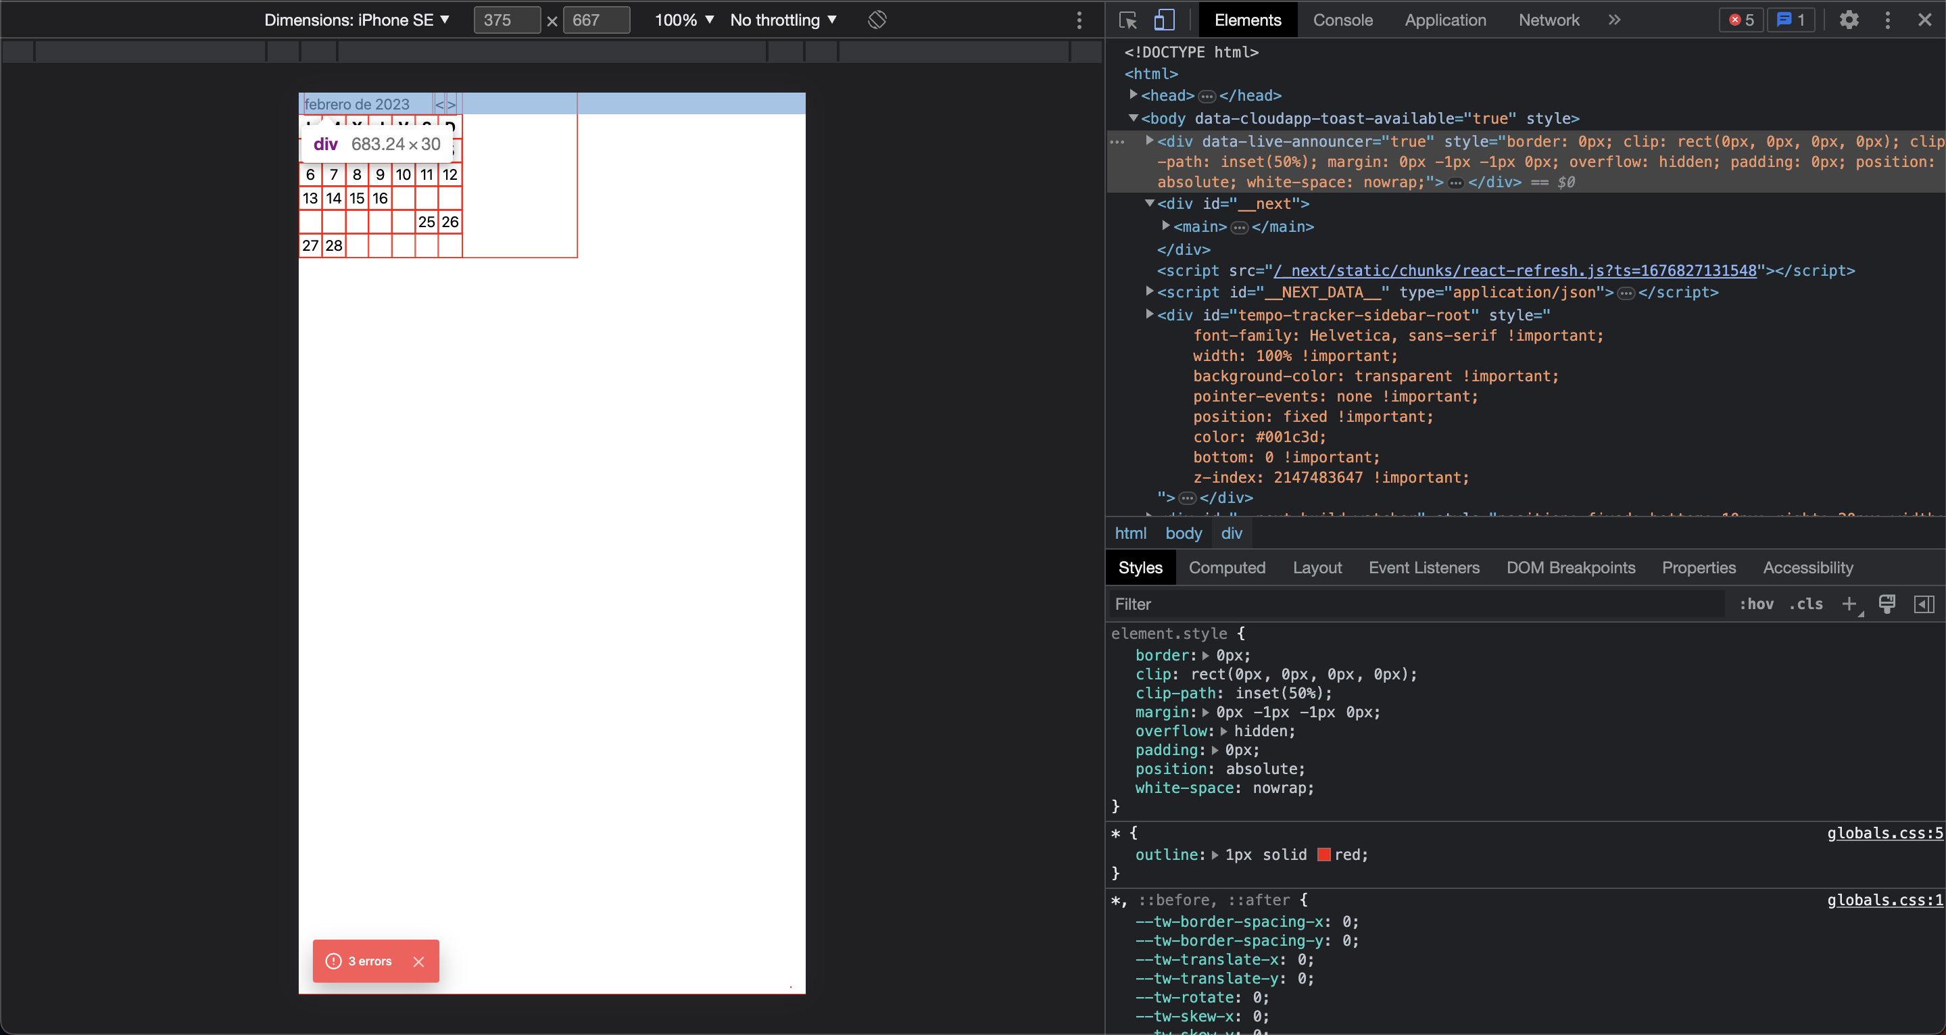
Task: Expand the head element in DOM tree
Action: (1133, 95)
